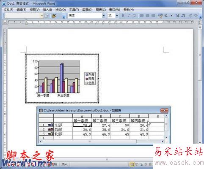Select cell 第三季度 in datasheet
204x169 pixels.
pyautogui.click(x=120, y=120)
